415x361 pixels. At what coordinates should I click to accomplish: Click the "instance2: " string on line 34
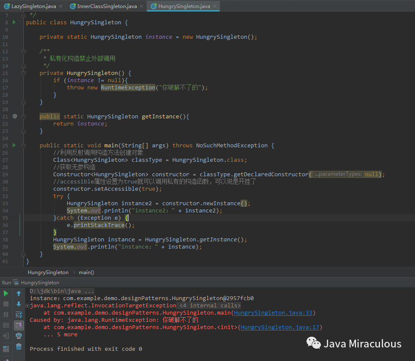[153, 210]
